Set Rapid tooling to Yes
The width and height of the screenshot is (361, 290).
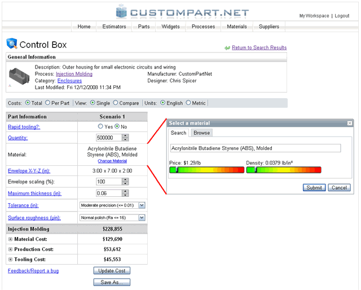pos(100,126)
